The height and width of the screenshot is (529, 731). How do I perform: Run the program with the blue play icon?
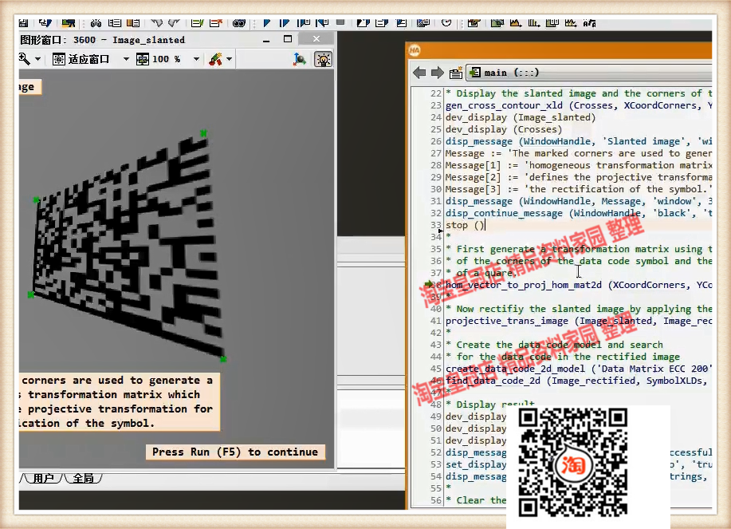click(x=266, y=22)
